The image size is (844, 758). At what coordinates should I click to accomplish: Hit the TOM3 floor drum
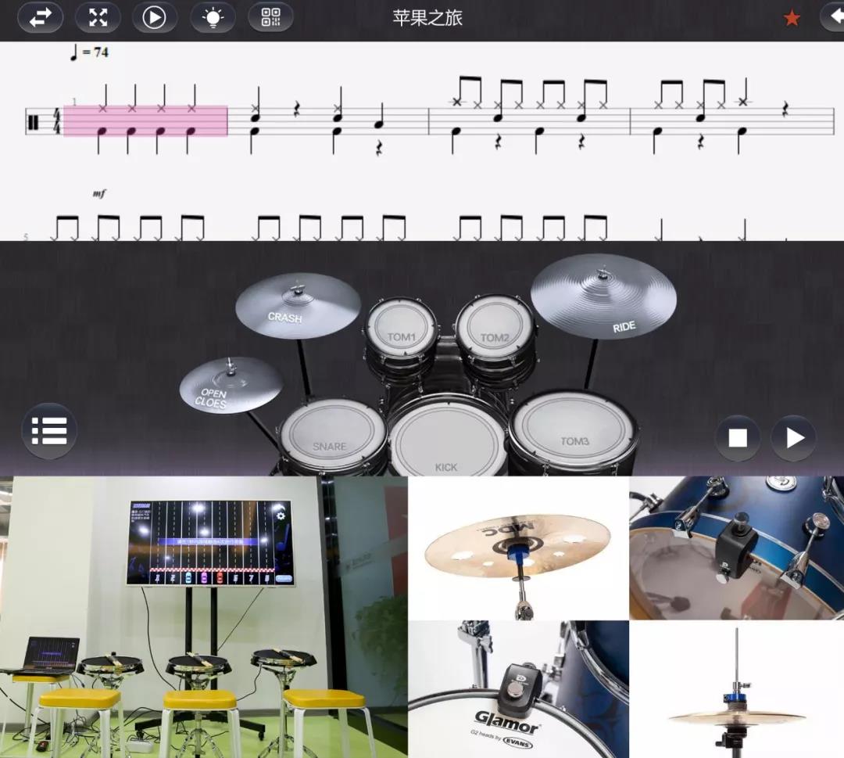574,432
